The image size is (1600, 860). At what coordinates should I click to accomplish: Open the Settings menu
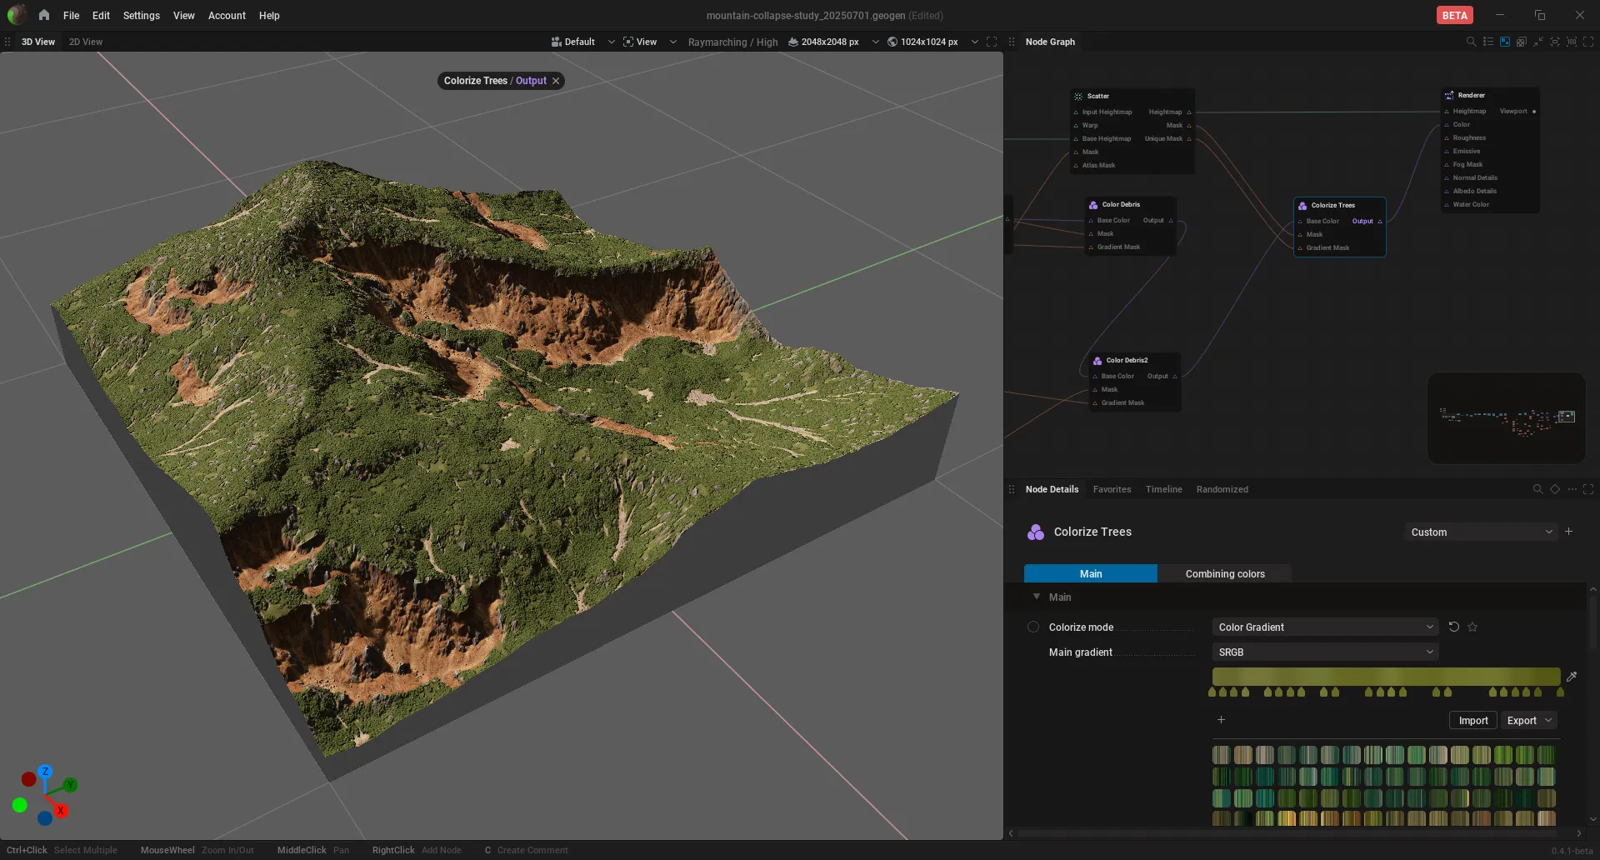point(141,15)
